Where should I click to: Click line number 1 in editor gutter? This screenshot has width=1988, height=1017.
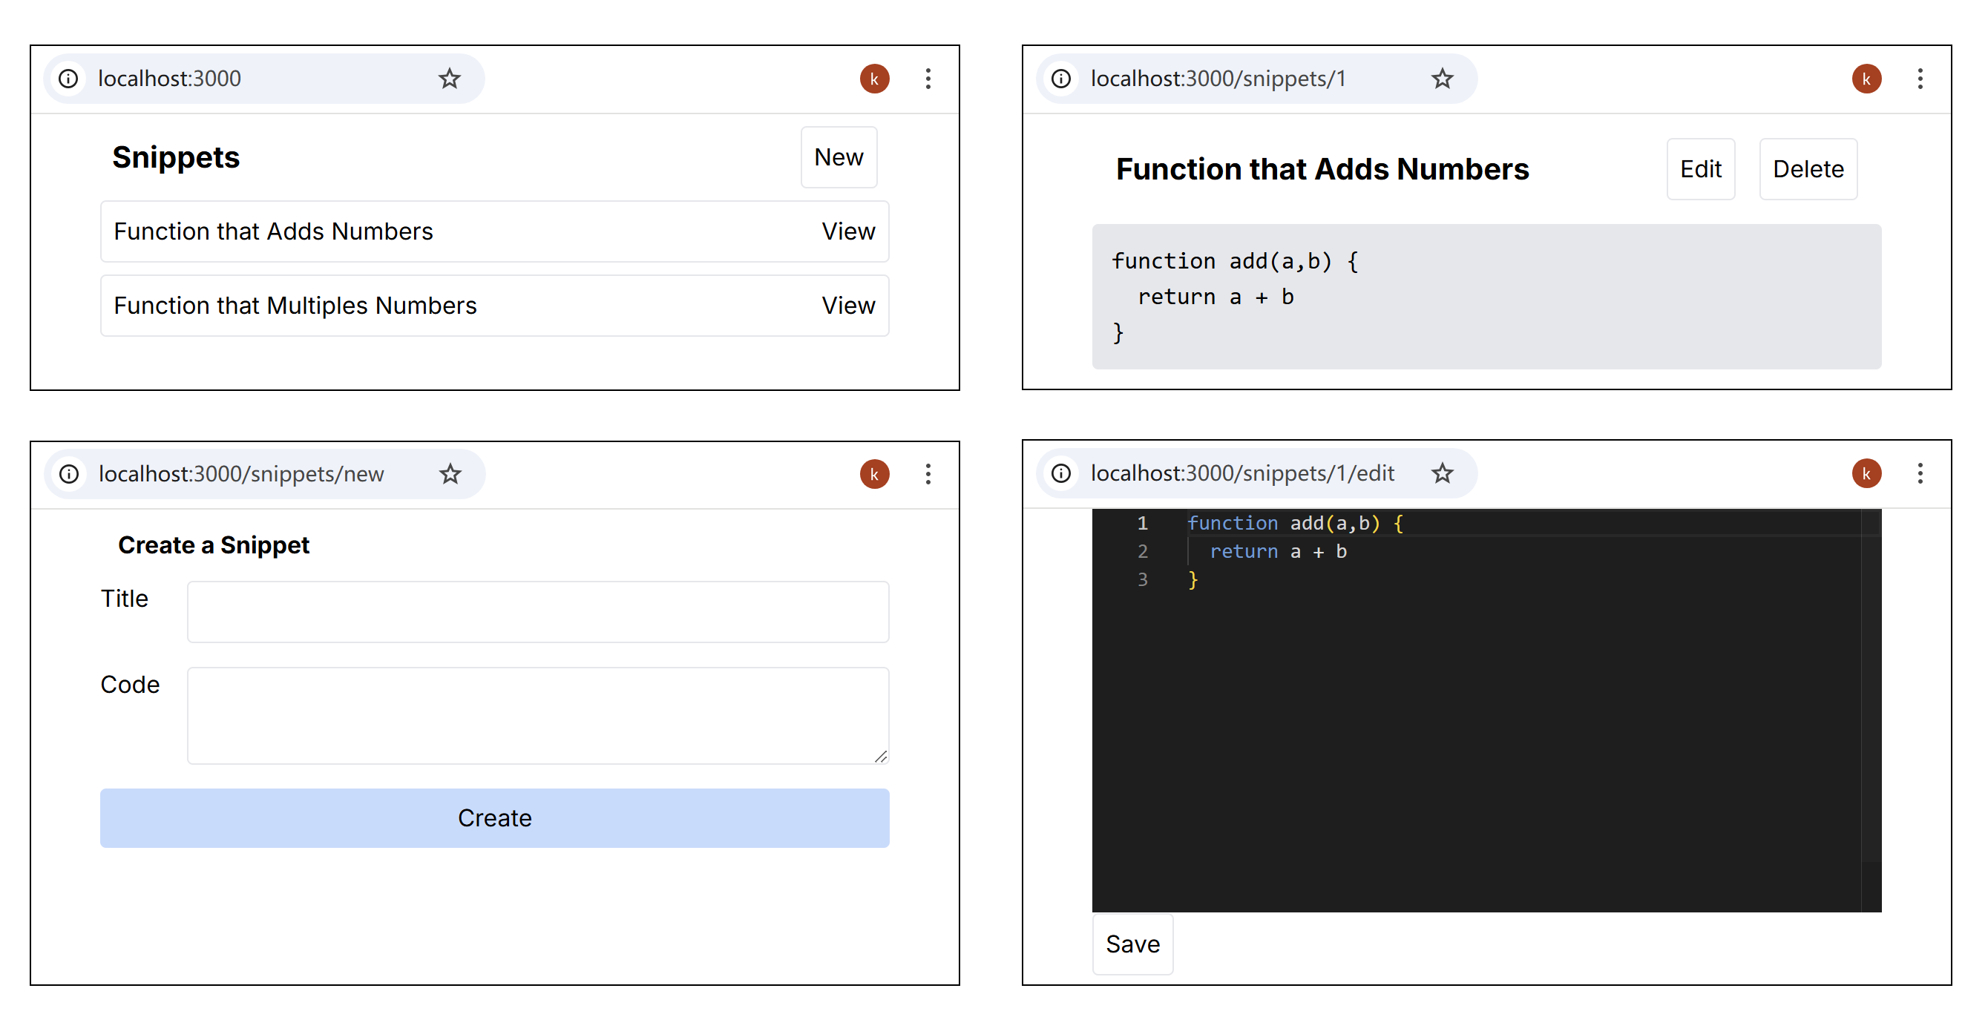point(1141,523)
